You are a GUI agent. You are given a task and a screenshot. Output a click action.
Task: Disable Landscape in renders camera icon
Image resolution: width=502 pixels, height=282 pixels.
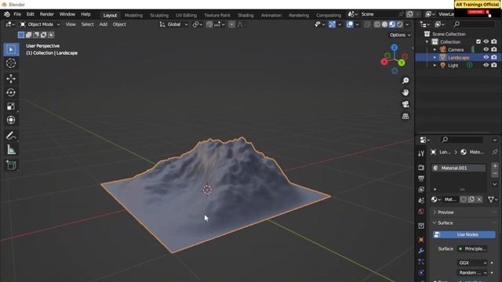(x=494, y=57)
